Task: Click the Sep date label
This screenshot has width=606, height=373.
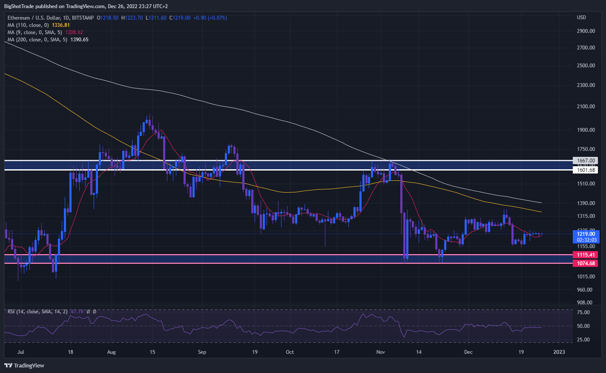Action: (x=202, y=352)
